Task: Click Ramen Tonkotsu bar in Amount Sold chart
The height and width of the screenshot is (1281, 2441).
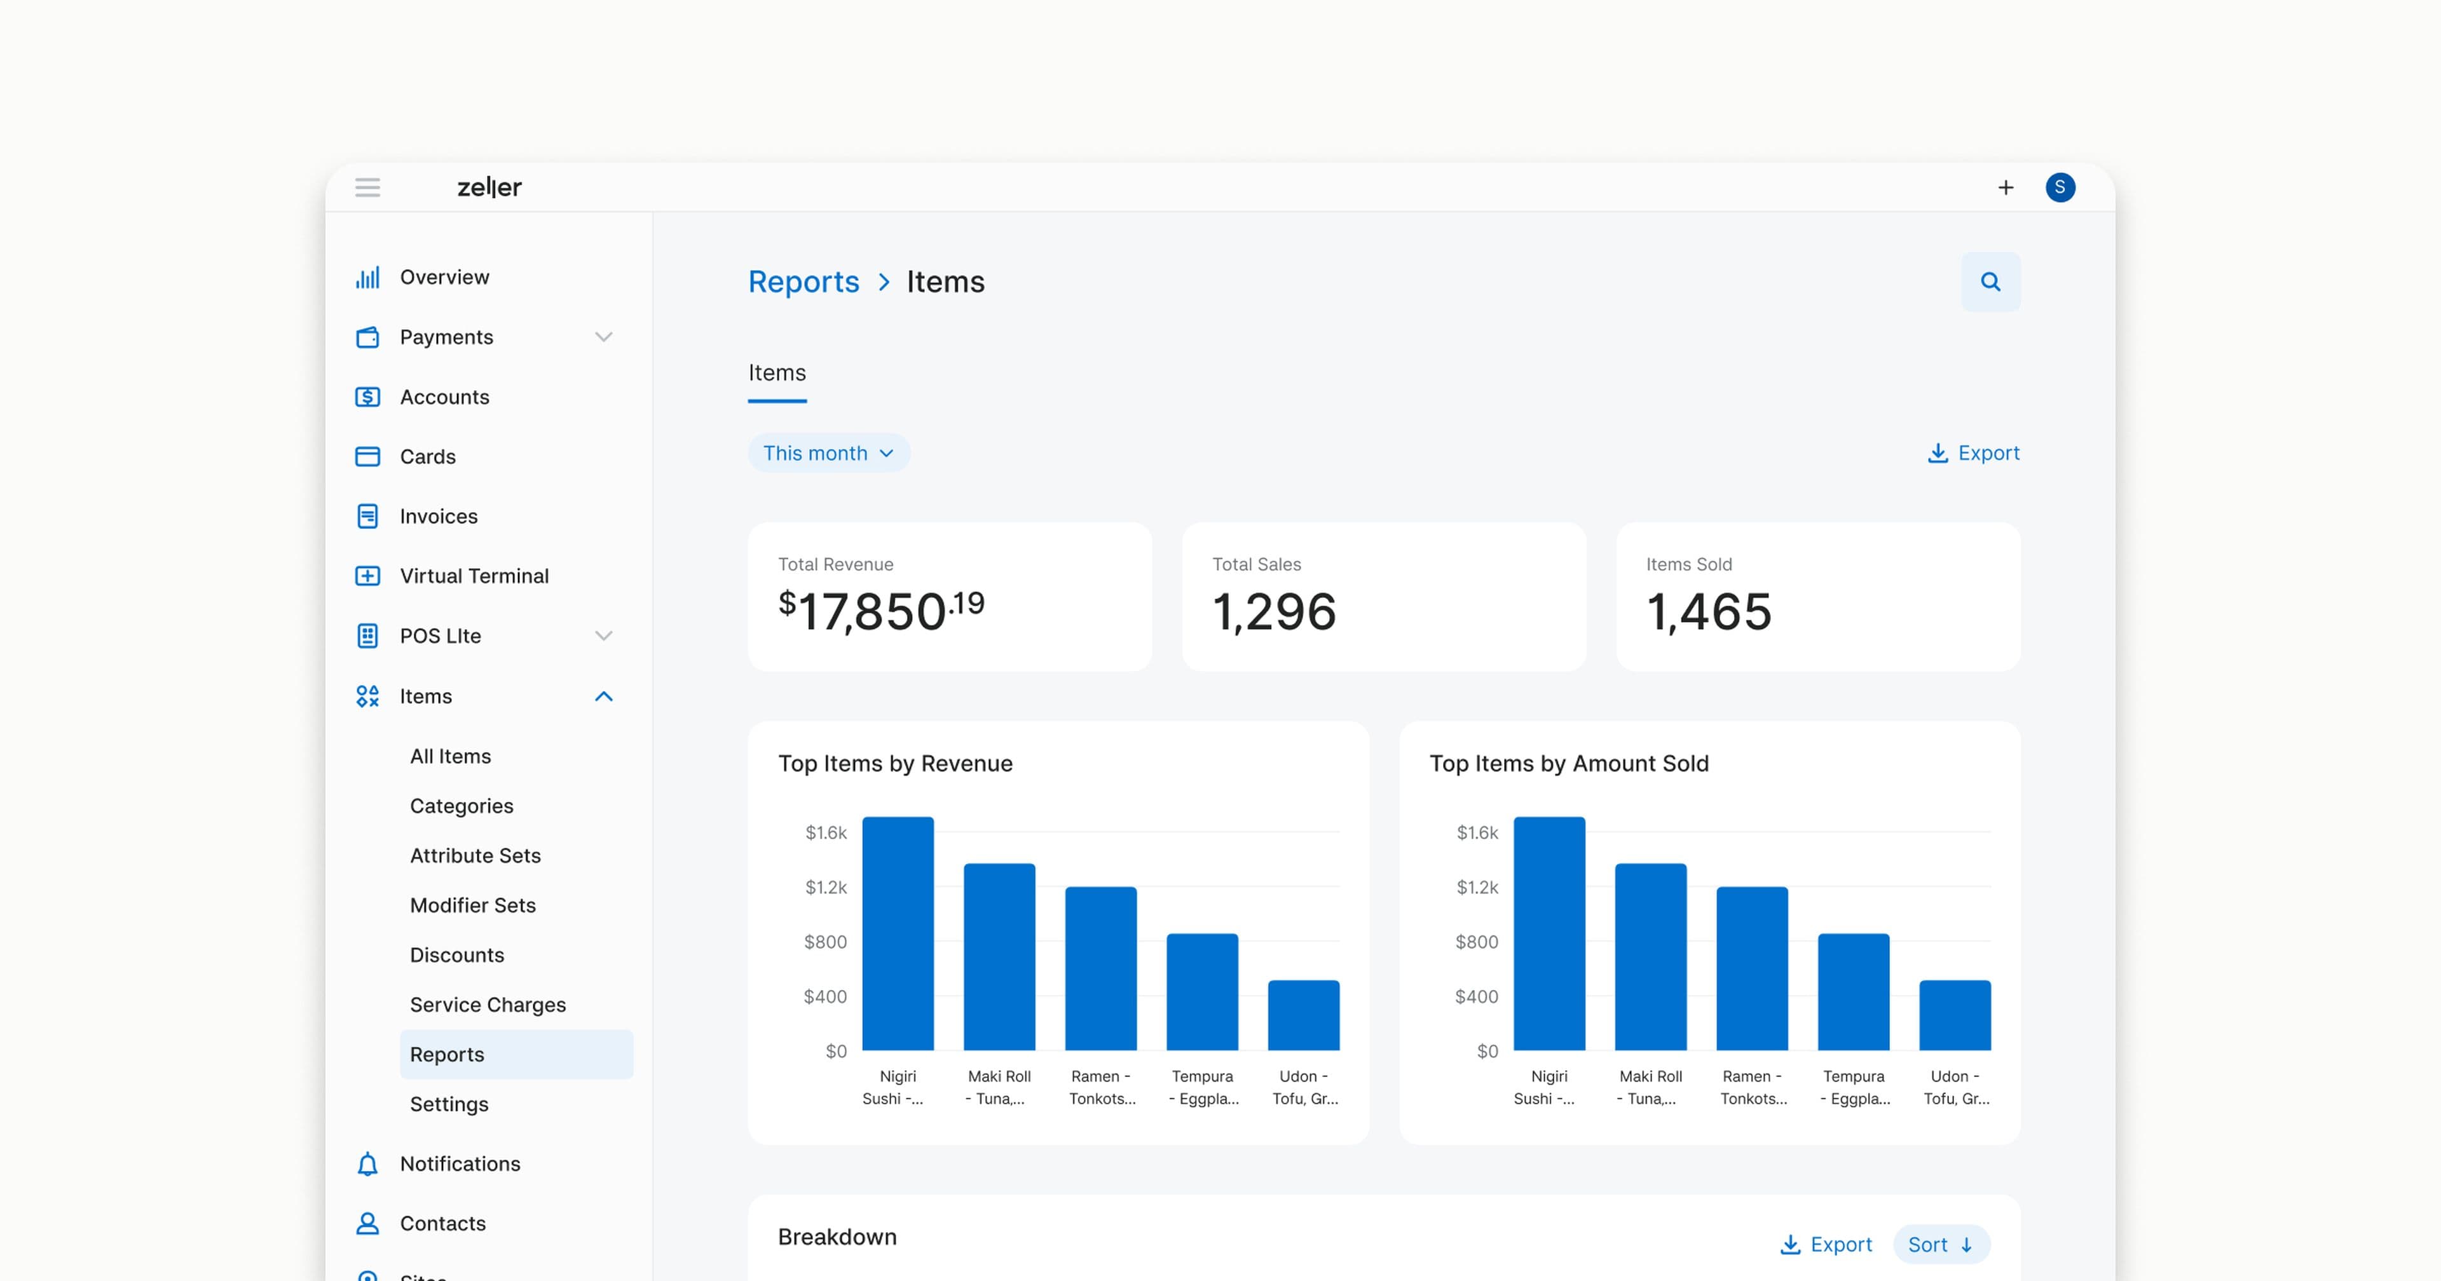Action: click(x=1751, y=968)
